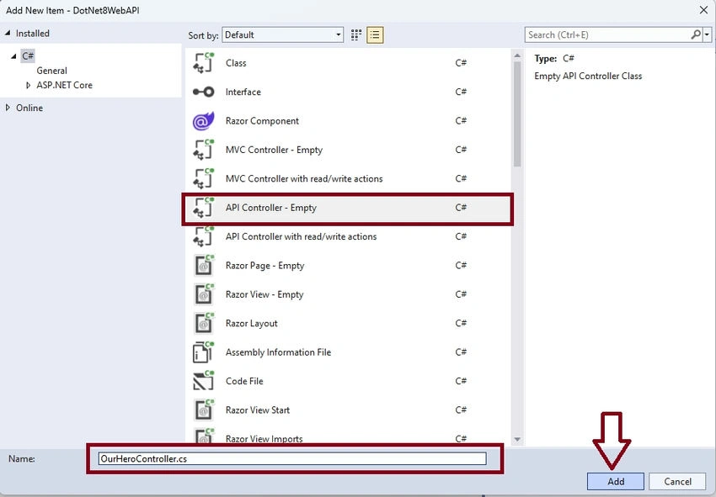Image resolution: width=716 pixels, height=497 pixels.
Task: Click 'Razor Page - Empty' text
Action: 264,266
